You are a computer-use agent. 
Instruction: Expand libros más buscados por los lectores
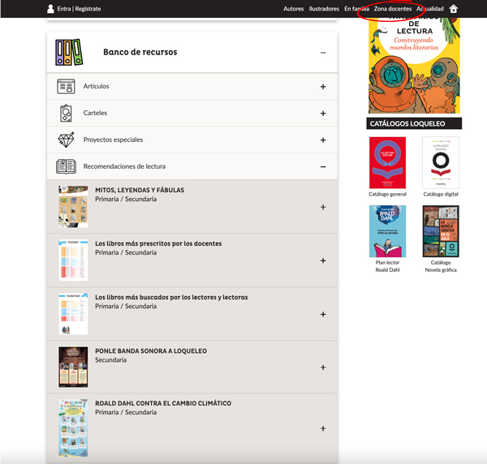click(323, 314)
